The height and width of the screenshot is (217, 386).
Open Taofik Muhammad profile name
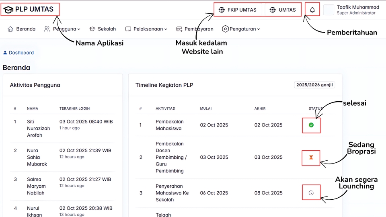[x=358, y=7]
